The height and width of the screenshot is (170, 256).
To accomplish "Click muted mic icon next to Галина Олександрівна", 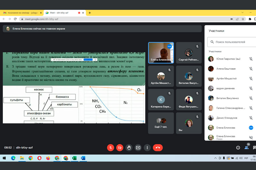I will pos(251,108).
